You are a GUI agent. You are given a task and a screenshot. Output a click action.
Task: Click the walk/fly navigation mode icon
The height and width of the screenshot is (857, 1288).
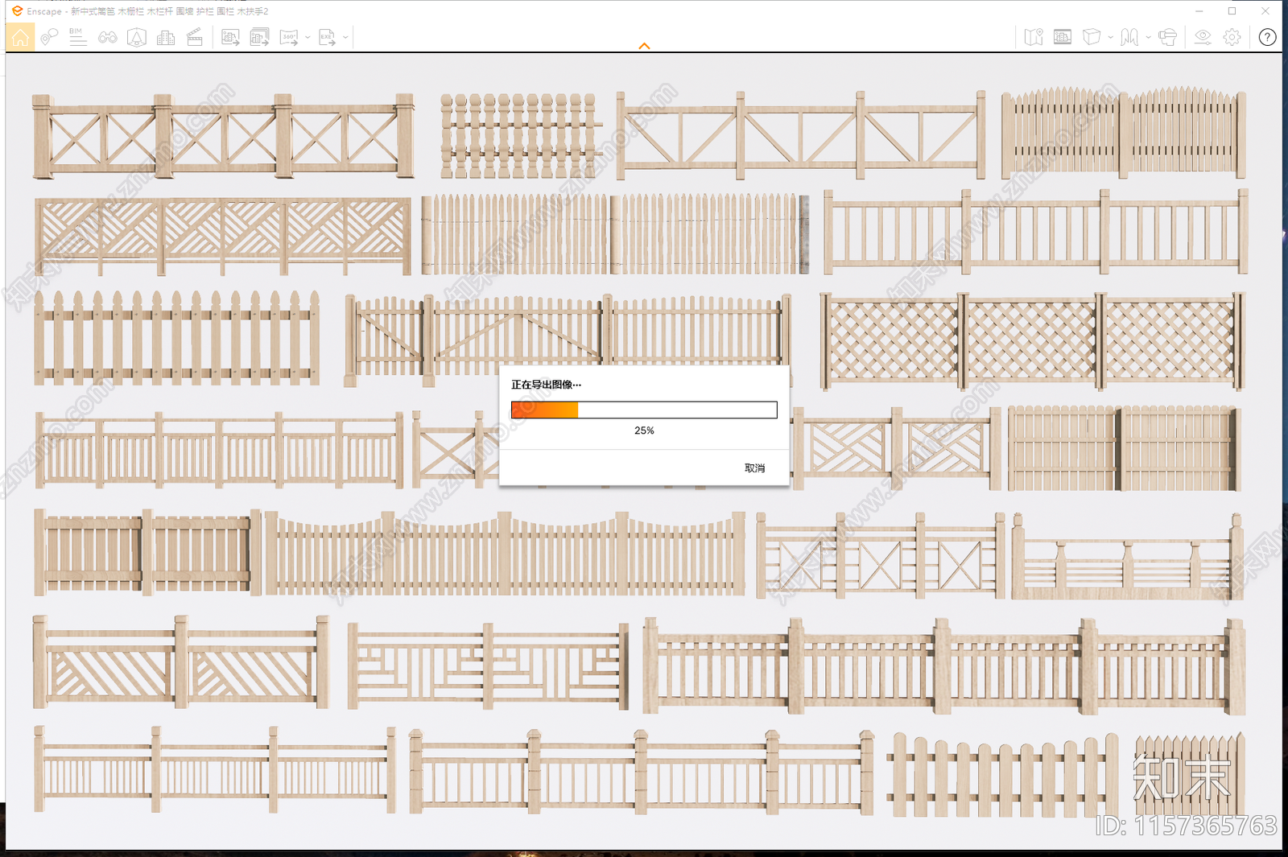point(1129,37)
